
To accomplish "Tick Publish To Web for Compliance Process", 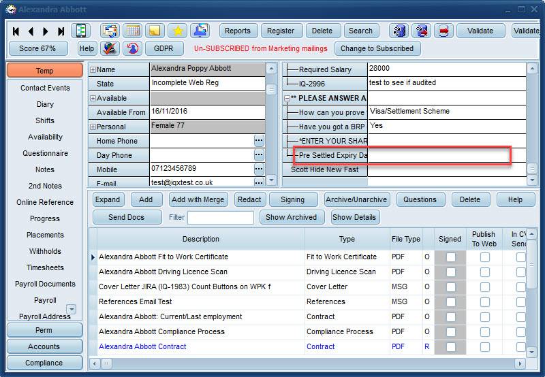I will click(485, 331).
